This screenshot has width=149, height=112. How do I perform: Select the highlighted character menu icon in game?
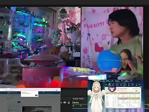pyautogui.click(x=109, y=85)
